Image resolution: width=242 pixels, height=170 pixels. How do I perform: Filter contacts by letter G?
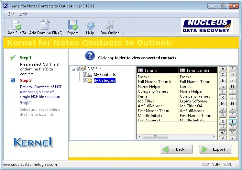click(x=223, y=86)
